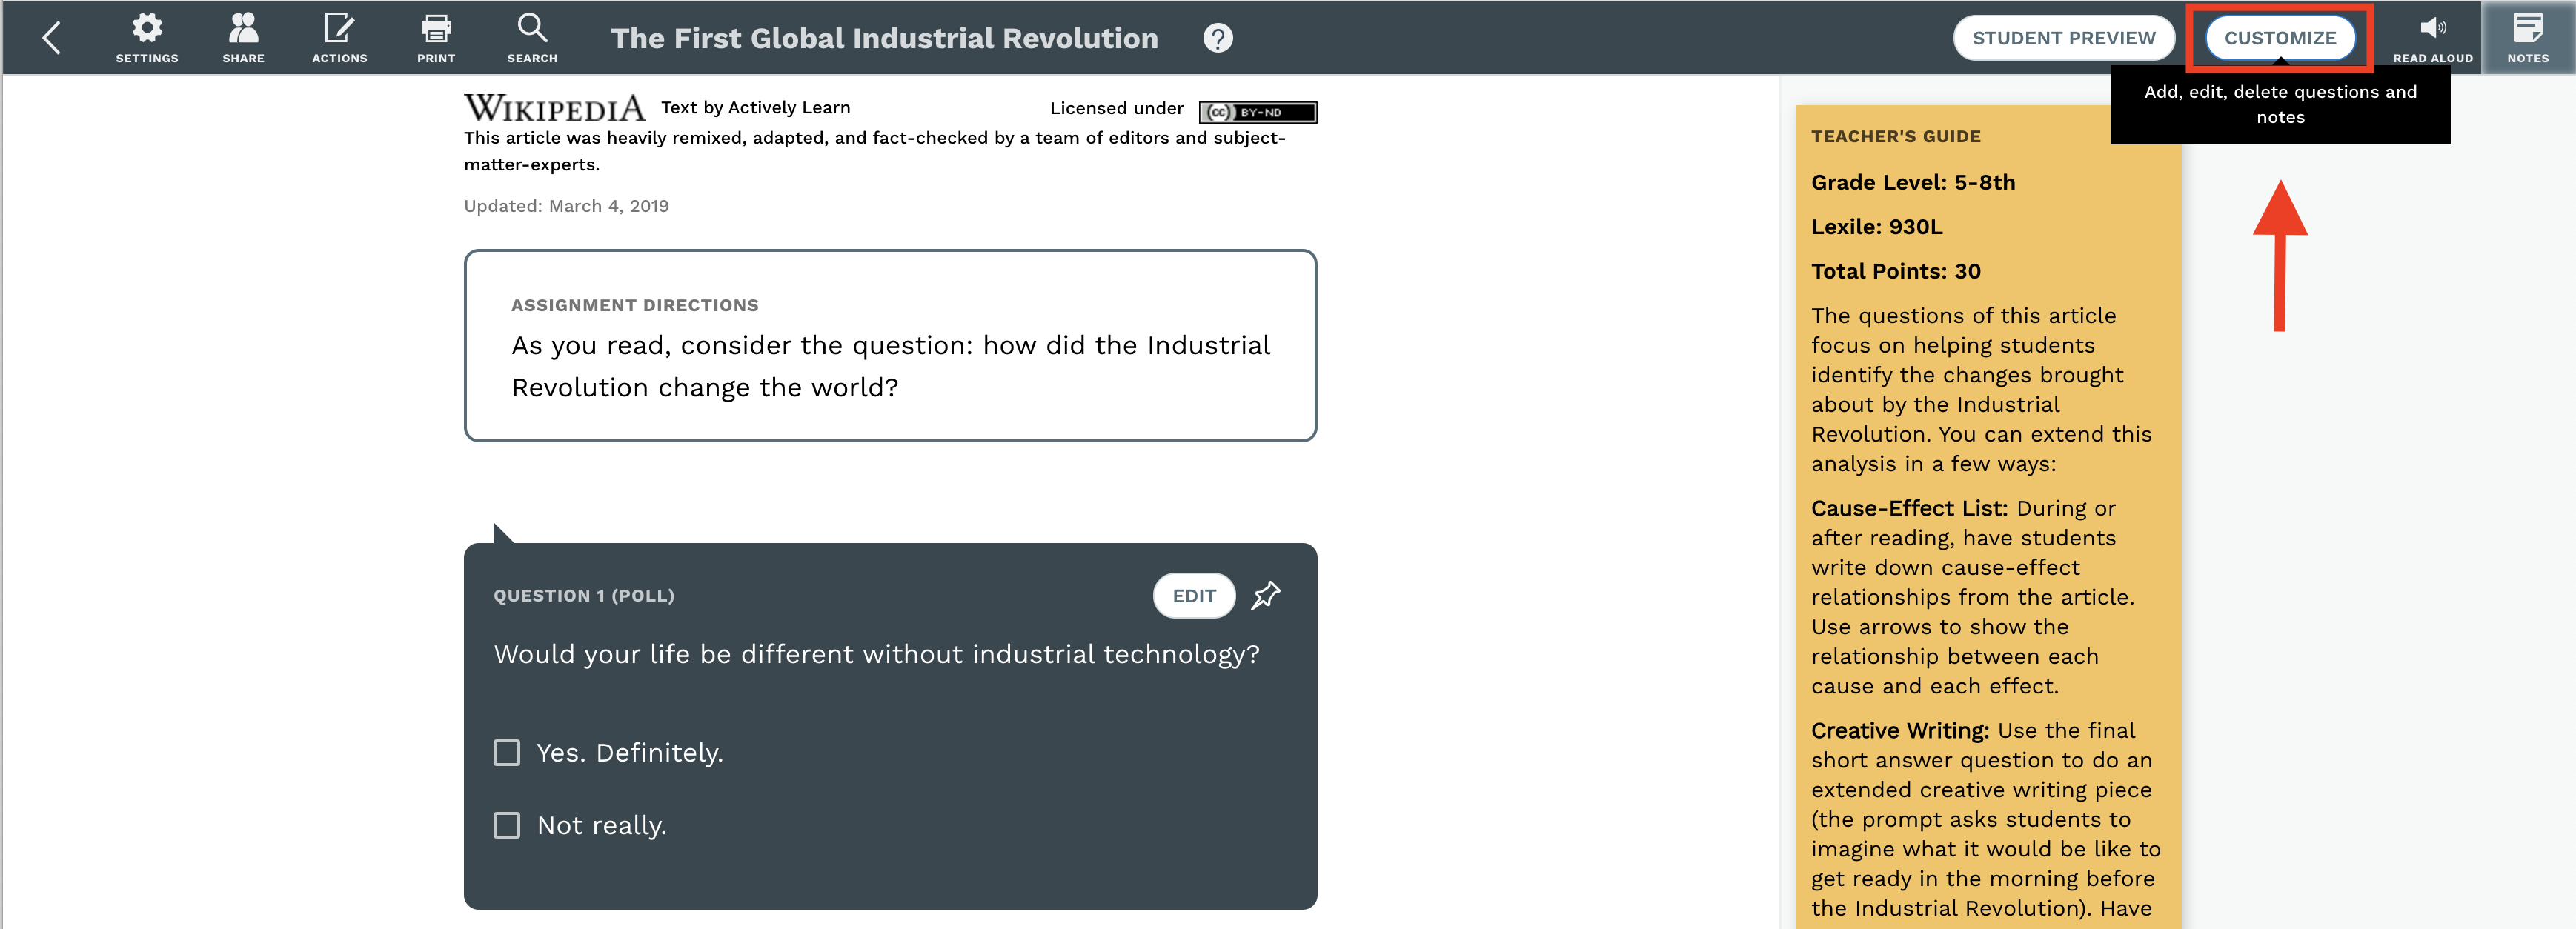Screen dimensions: 2576x929
Task: Click the Wikipedia logo
Action: point(554,107)
